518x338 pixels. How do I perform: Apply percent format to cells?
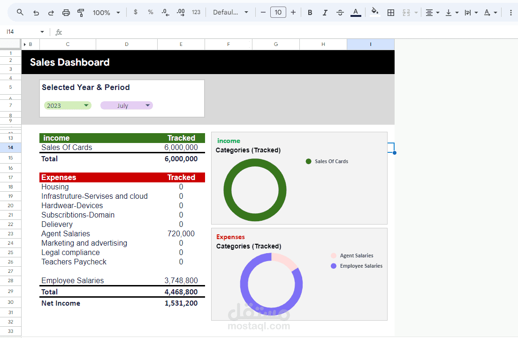click(x=151, y=12)
